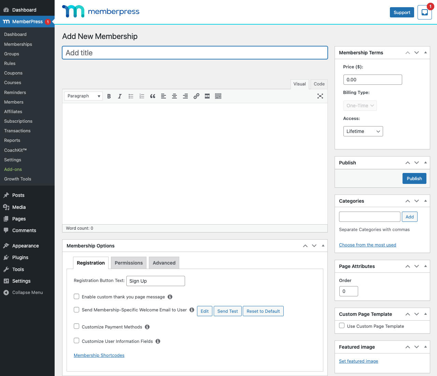This screenshot has width=437, height=376.
Task: Collapse the Membership Options panel
Action: (x=323, y=246)
